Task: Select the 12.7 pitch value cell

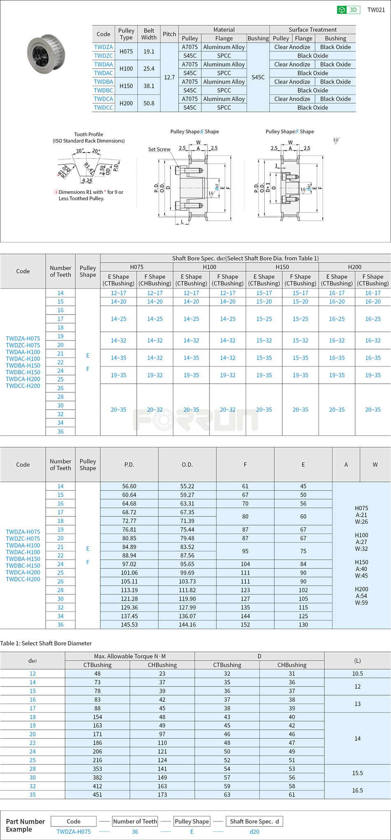Action: click(169, 77)
